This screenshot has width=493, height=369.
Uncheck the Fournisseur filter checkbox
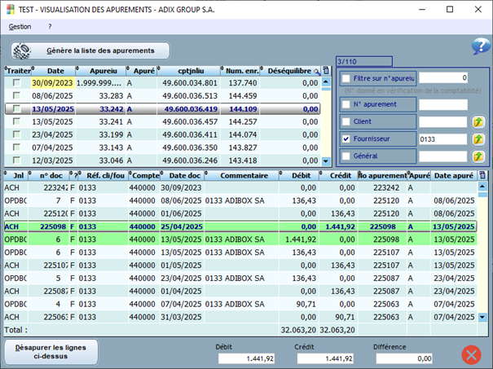(346, 139)
